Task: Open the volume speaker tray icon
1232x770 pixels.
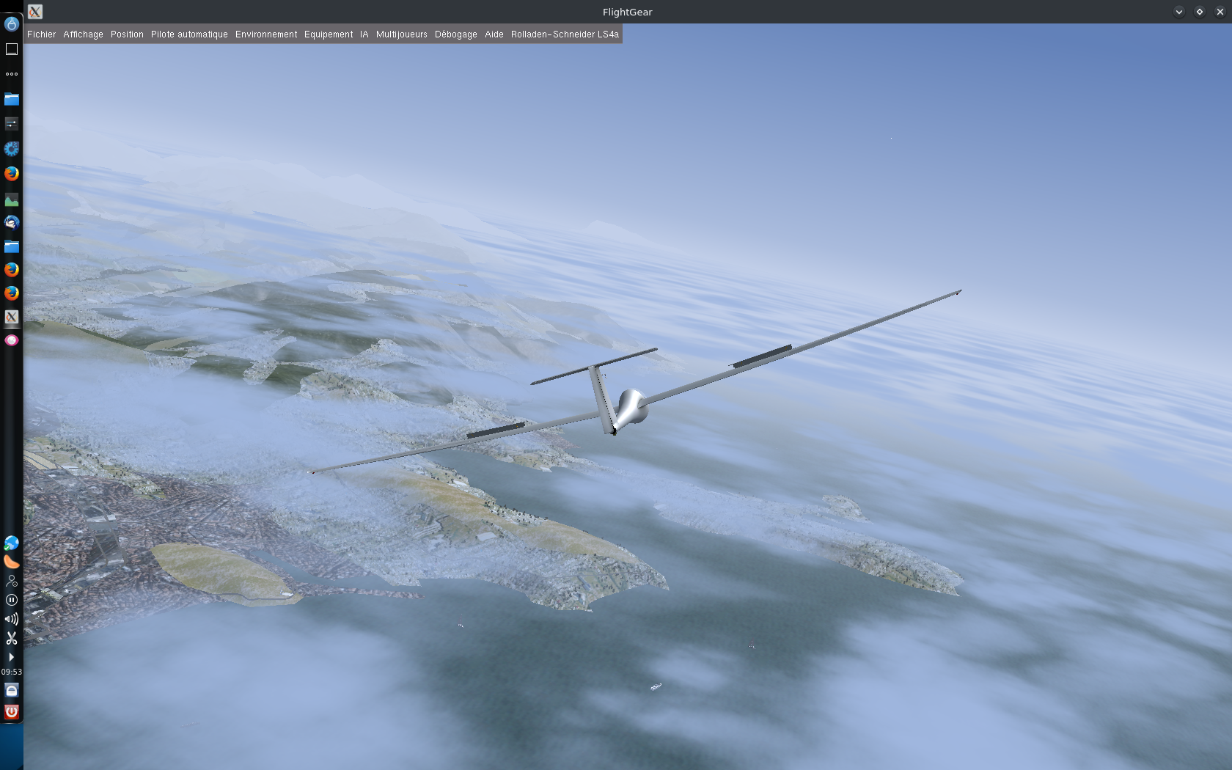Action: tap(12, 619)
